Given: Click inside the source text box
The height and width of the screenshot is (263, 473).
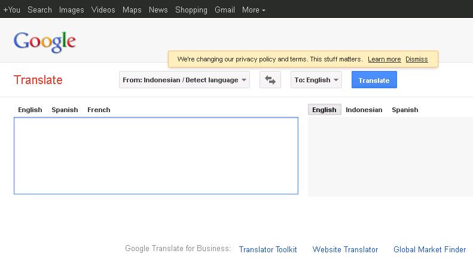Looking at the screenshot, I should (156, 156).
